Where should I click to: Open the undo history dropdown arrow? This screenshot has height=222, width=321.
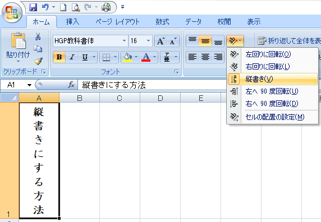coord(54,7)
